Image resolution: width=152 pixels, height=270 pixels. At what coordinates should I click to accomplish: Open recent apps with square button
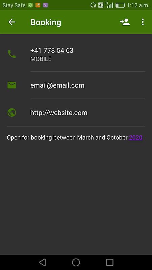click(x=109, y=263)
